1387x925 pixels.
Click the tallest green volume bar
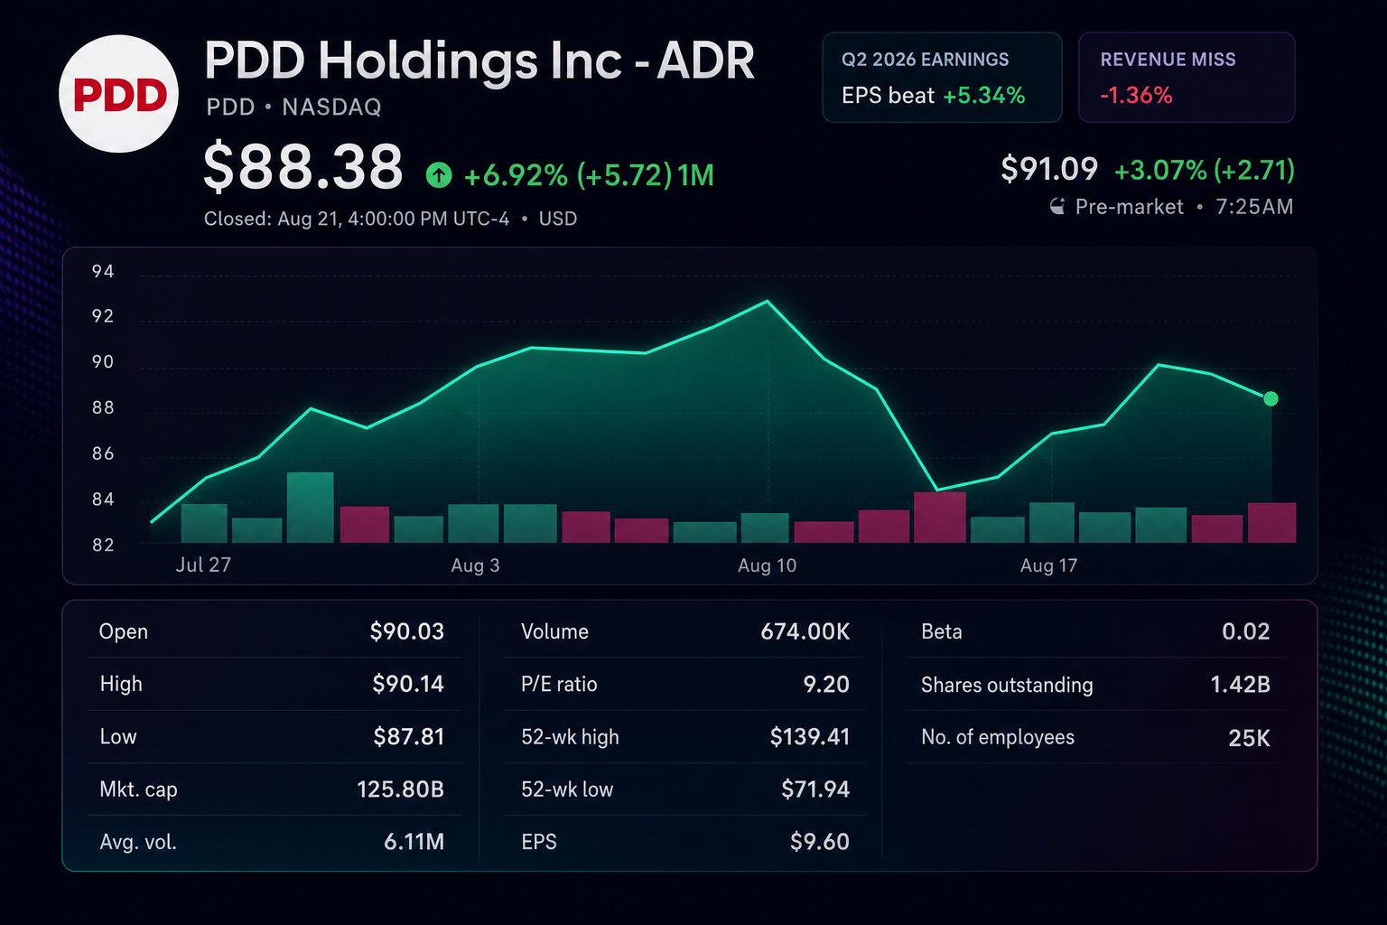point(310,508)
